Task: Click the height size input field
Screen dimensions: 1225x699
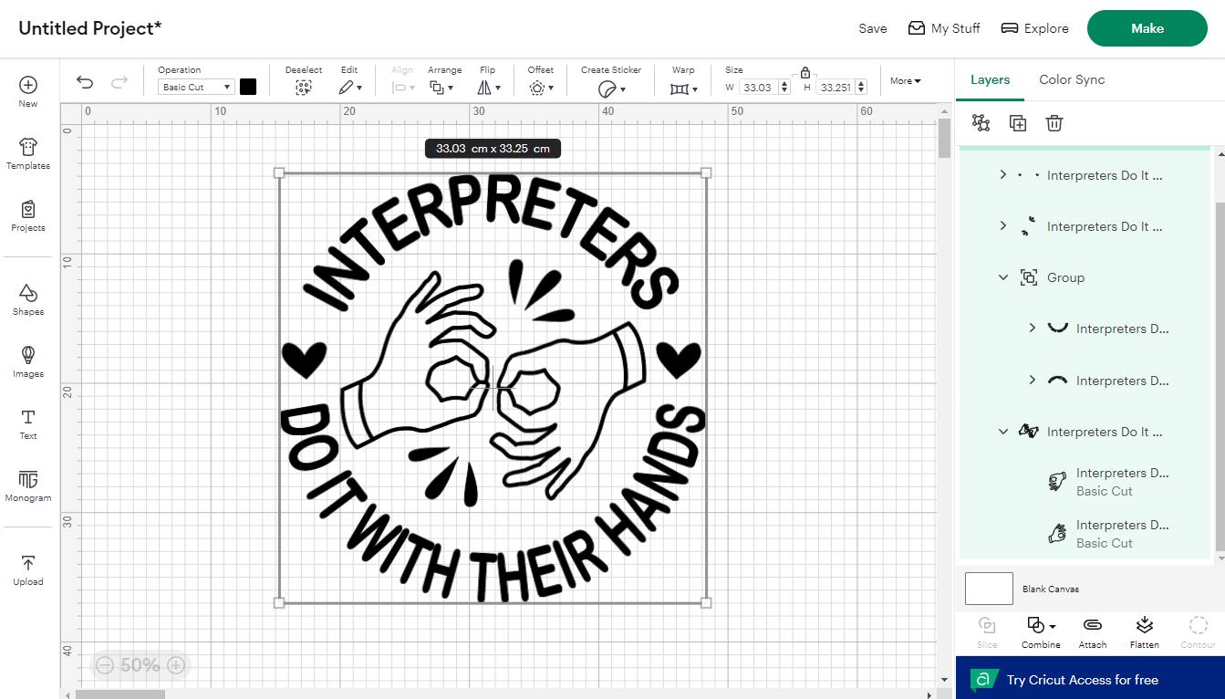Action: click(x=835, y=88)
